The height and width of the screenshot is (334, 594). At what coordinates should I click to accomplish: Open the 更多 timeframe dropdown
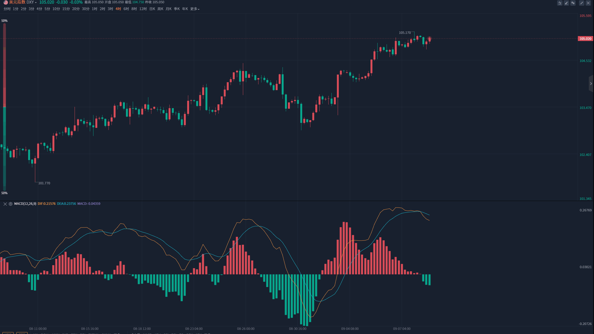[x=195, y=9]
